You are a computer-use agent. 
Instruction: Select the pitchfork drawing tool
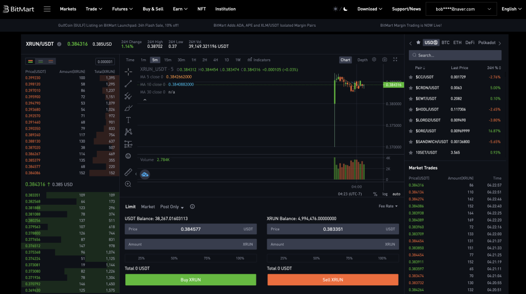point(128,96)
